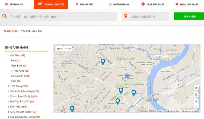Click the deal marker near Phường 4
204x119 pixels.
[x=72, y=109]
